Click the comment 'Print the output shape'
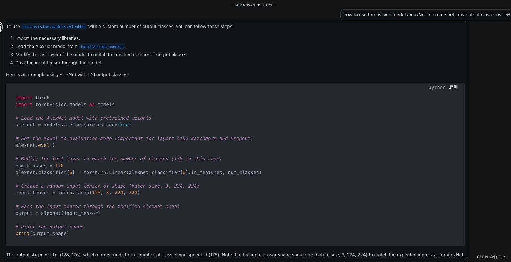This screenshot has height=262, width=511. tap(49, 227)
